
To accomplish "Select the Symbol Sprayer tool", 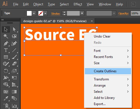I will click(x=6, y=106).
